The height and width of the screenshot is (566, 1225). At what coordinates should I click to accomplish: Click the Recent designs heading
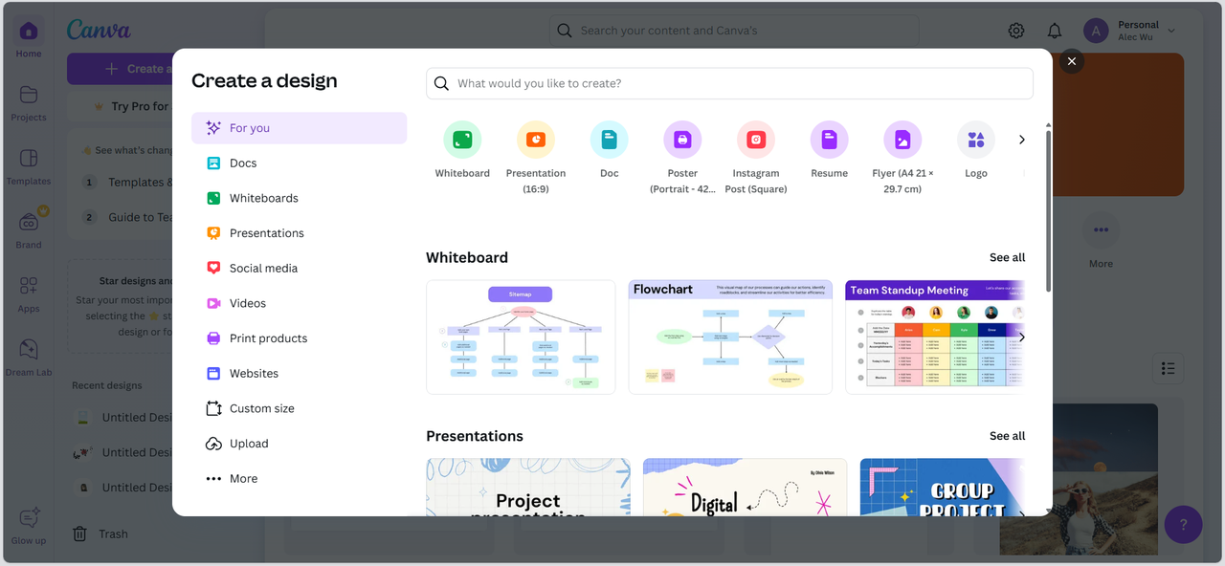tap(107, 385)
